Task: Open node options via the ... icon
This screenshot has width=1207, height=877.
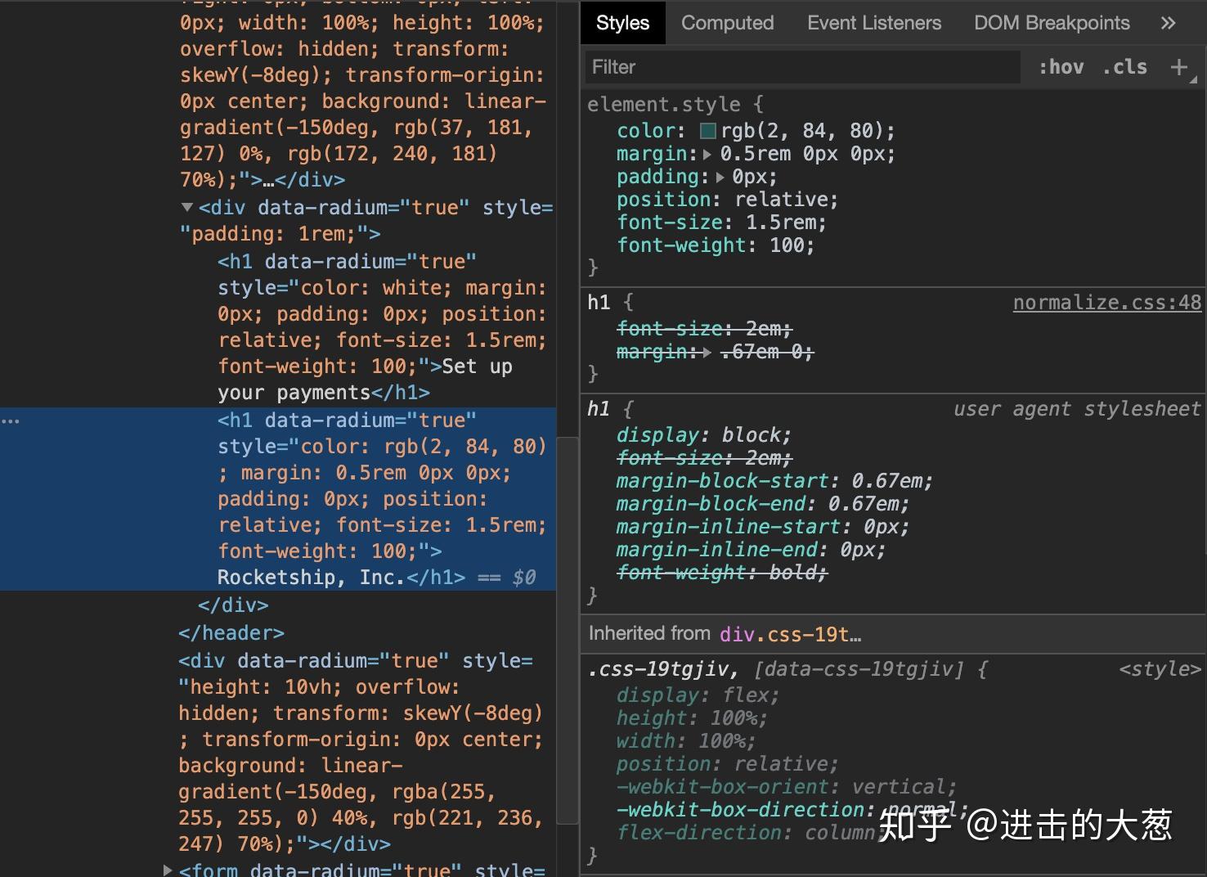Action: (11, 420)
